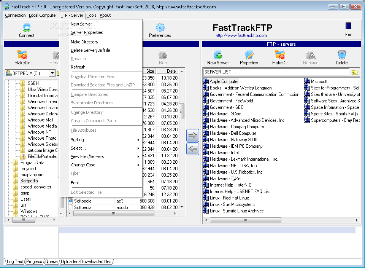Click the Connect toolbar icon

pos(27,28)
